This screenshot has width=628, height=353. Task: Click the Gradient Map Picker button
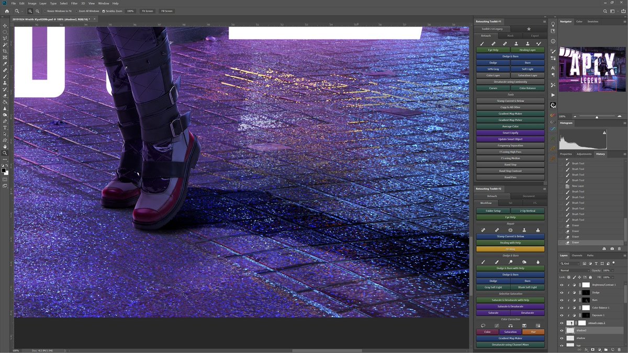pyautogui.click(x=510, y=120)
